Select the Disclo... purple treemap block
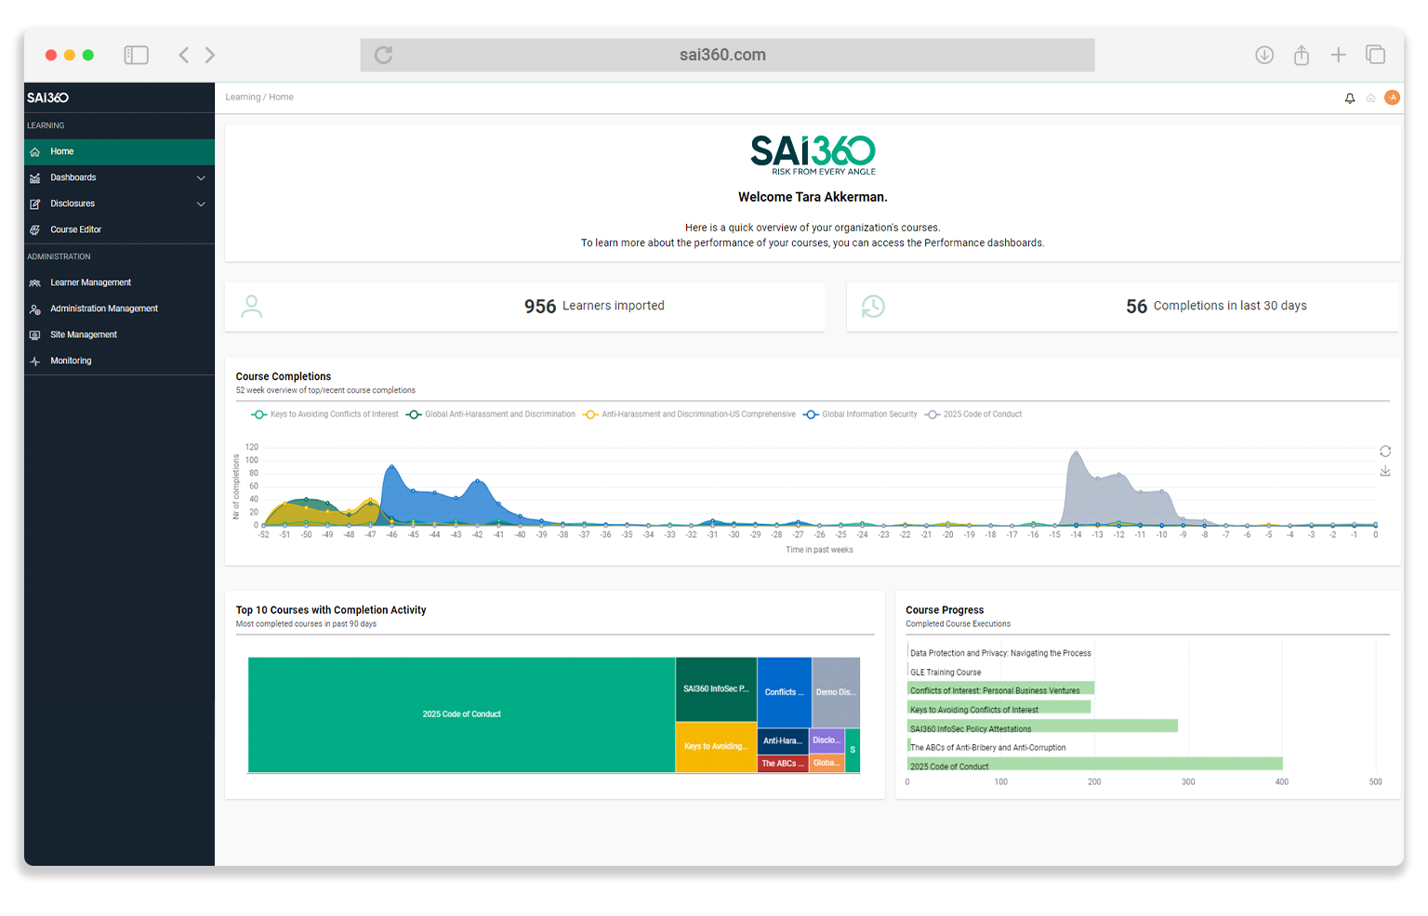 tap(826, 740)
